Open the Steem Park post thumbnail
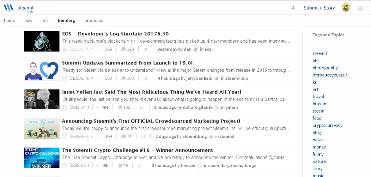Image resolution: width=371 pixels, height=177 pixels. 42,128
